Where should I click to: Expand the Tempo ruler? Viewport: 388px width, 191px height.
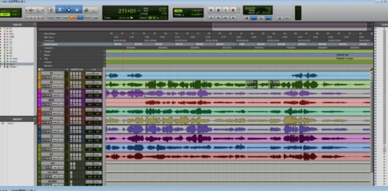tap(40, 51)
